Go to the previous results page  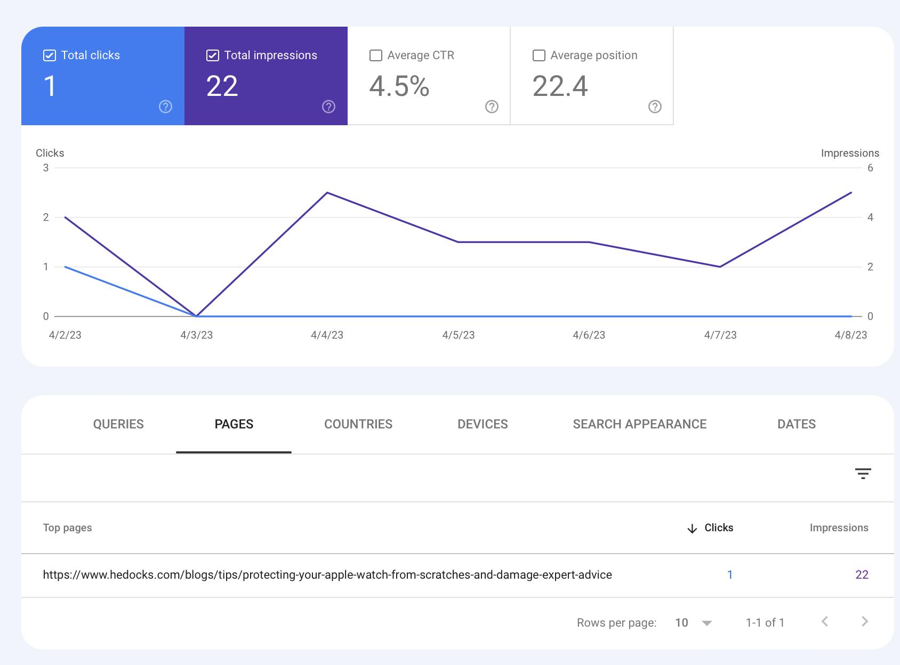tap(824, 622)
